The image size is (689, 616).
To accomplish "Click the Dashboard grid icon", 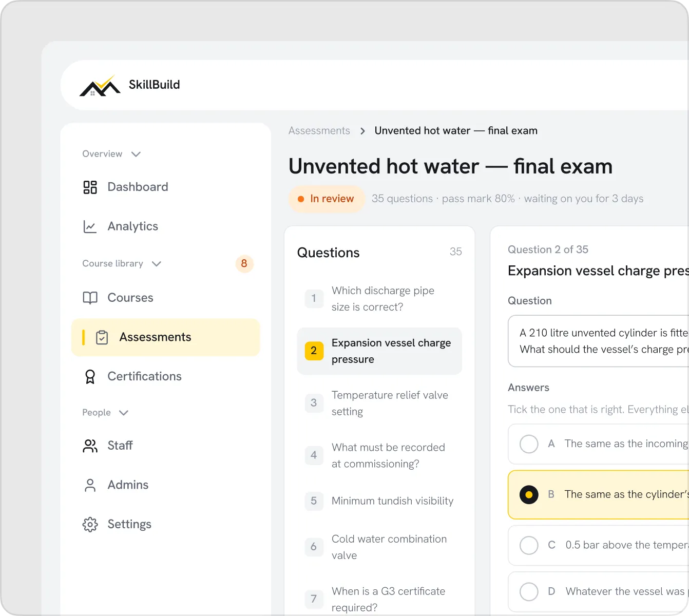I will tap(90, 187).
